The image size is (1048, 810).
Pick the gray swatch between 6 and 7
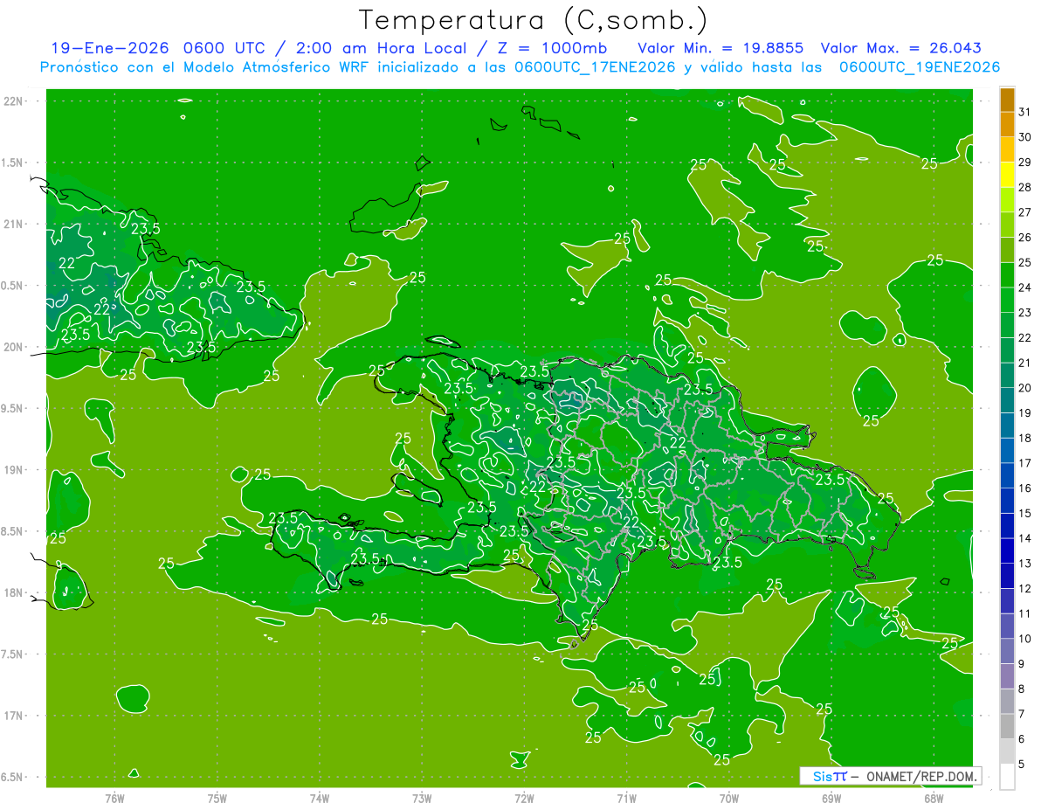1007,726
